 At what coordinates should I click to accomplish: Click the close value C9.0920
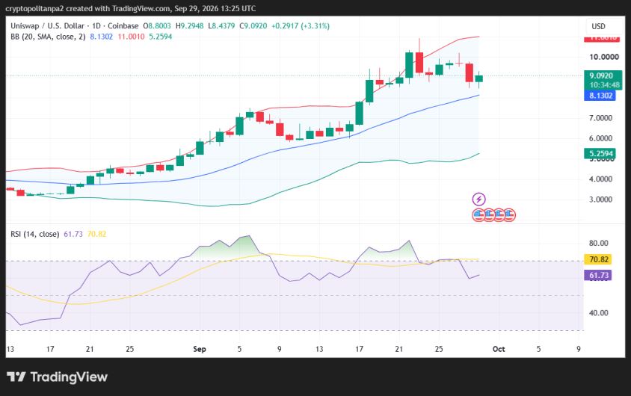pos(253,26)
